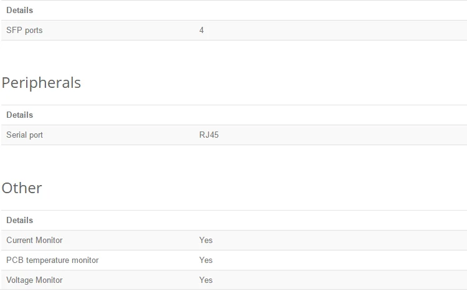Click the Details header above SFP ports
The width and height of the screenshot is (467, 291).
tap(19, 11)
